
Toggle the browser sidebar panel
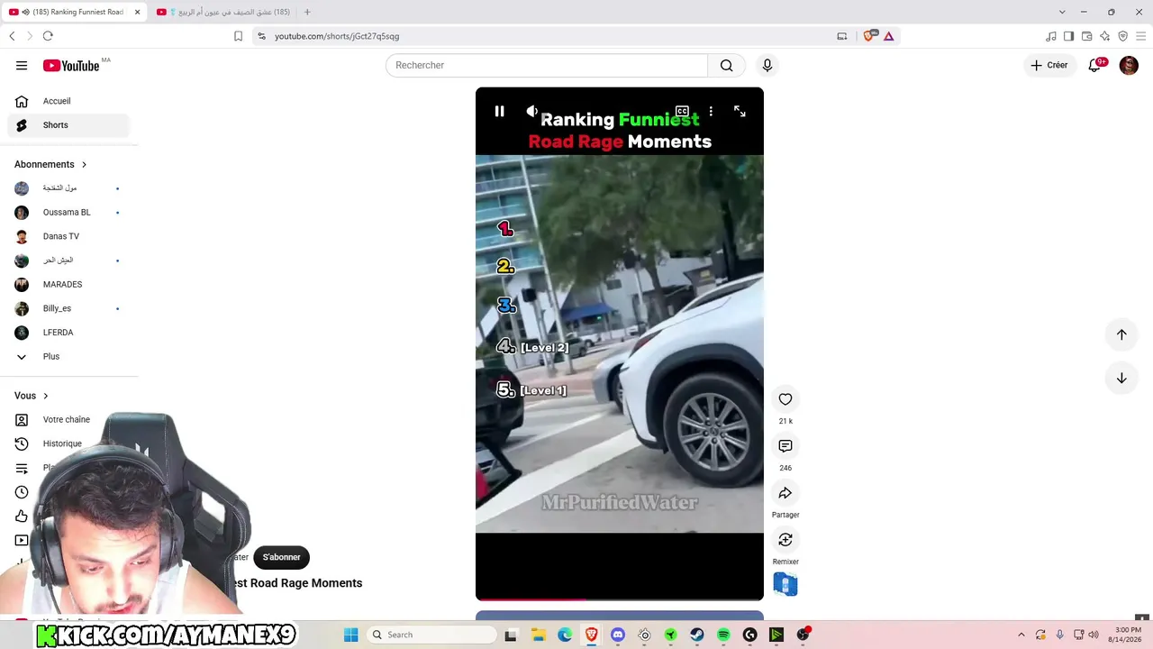(1069, 36)
